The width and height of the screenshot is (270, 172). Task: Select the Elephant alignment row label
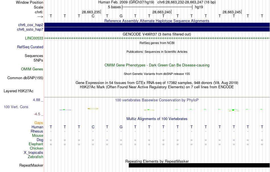[36, 144]
